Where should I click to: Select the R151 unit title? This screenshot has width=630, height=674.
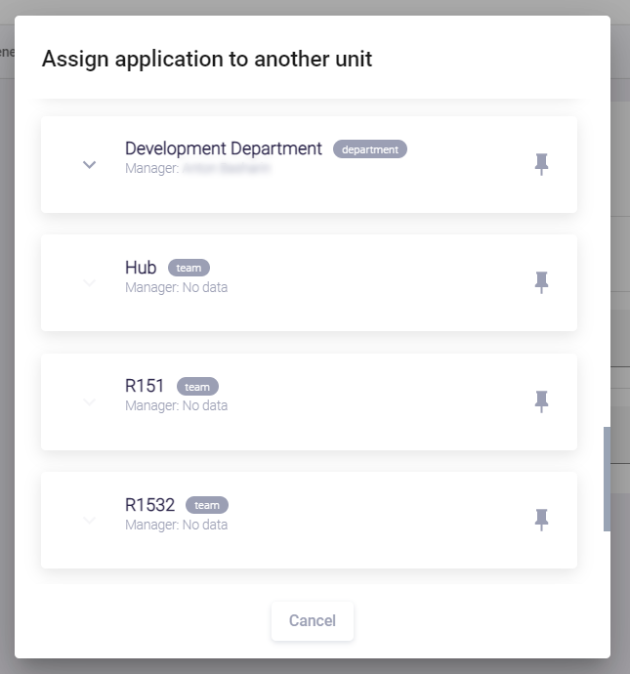click(x=145, y=386)
